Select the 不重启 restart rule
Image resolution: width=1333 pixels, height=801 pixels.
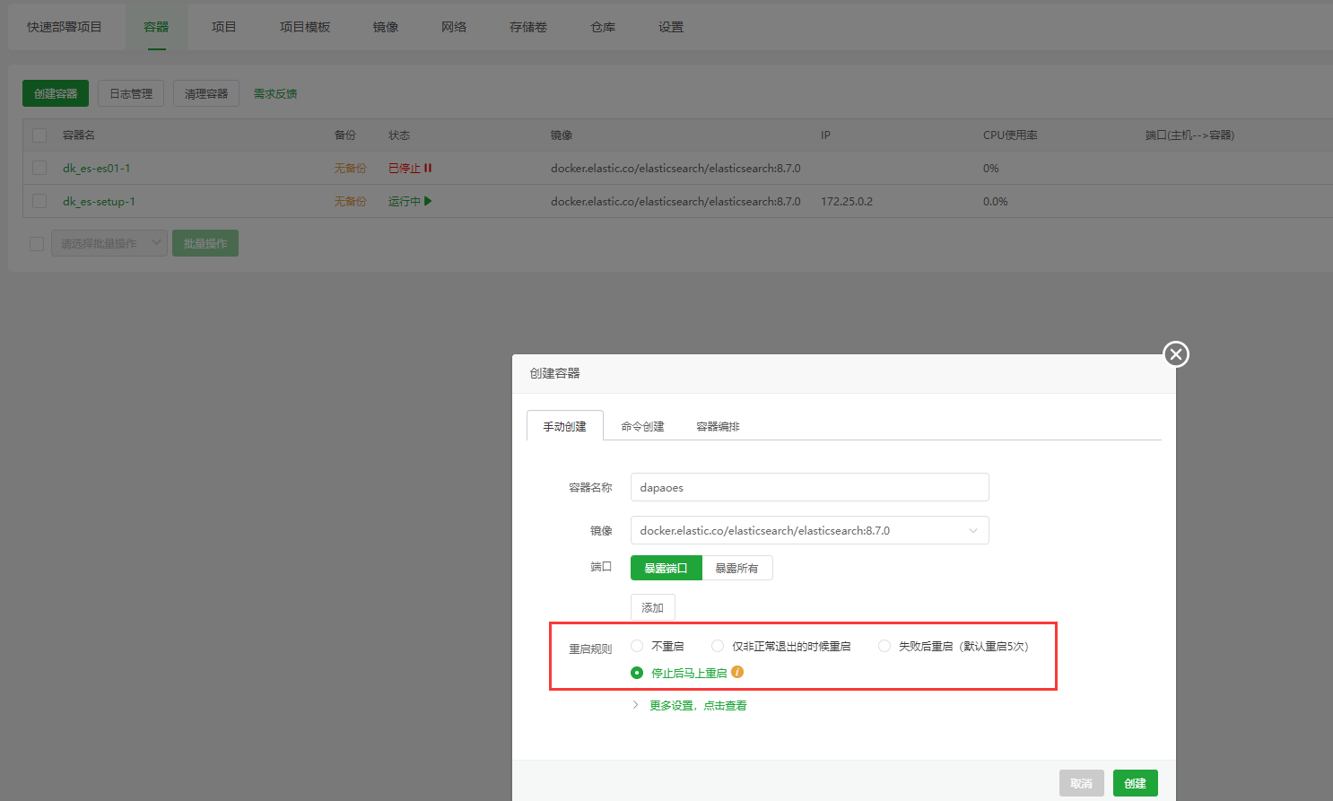click(x=637, y=646)
